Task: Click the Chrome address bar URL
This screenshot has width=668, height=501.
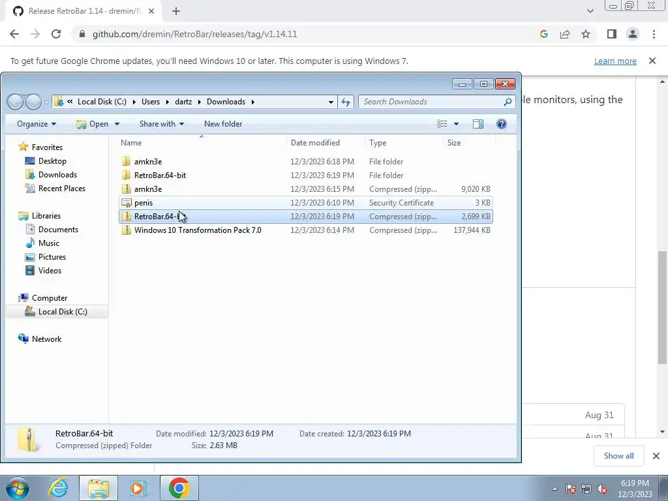Action: click(194, 34)
